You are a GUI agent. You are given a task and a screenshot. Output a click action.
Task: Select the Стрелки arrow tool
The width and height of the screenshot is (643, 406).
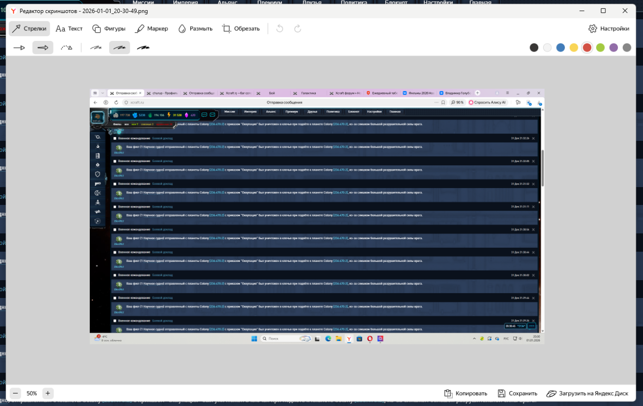(x=29, y=28)
